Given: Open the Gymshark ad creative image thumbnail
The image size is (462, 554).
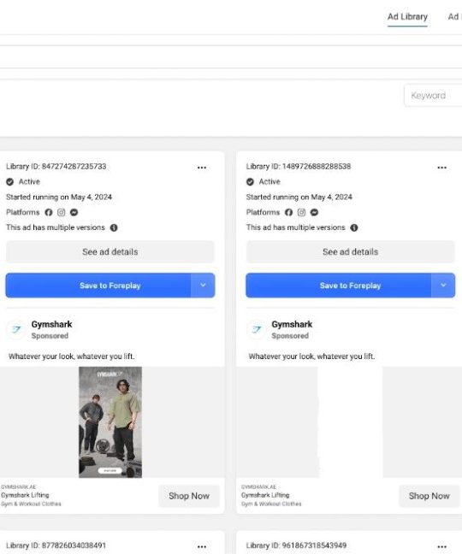Looking at the screenshot, I should [x=110, y=422].
